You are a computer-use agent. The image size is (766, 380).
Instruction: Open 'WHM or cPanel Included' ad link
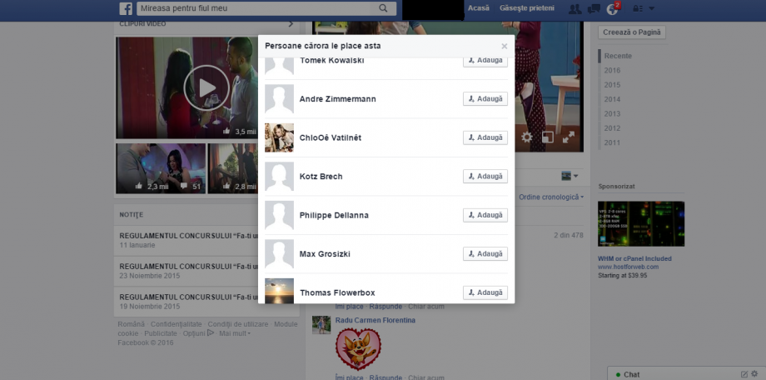[634, 258]
